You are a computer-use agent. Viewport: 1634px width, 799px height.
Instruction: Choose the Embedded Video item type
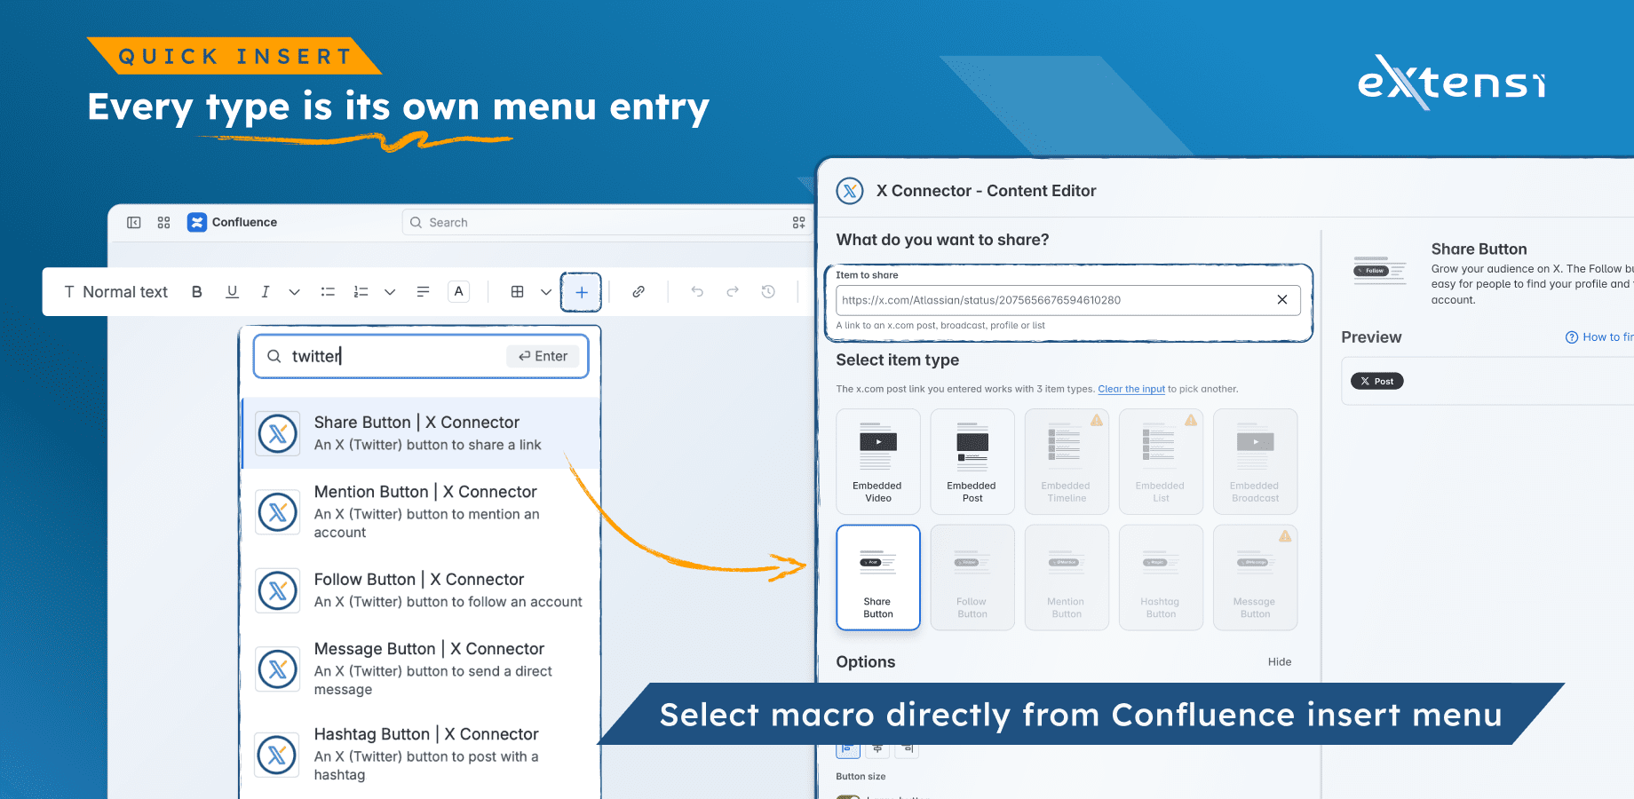[x=877, y=462]
